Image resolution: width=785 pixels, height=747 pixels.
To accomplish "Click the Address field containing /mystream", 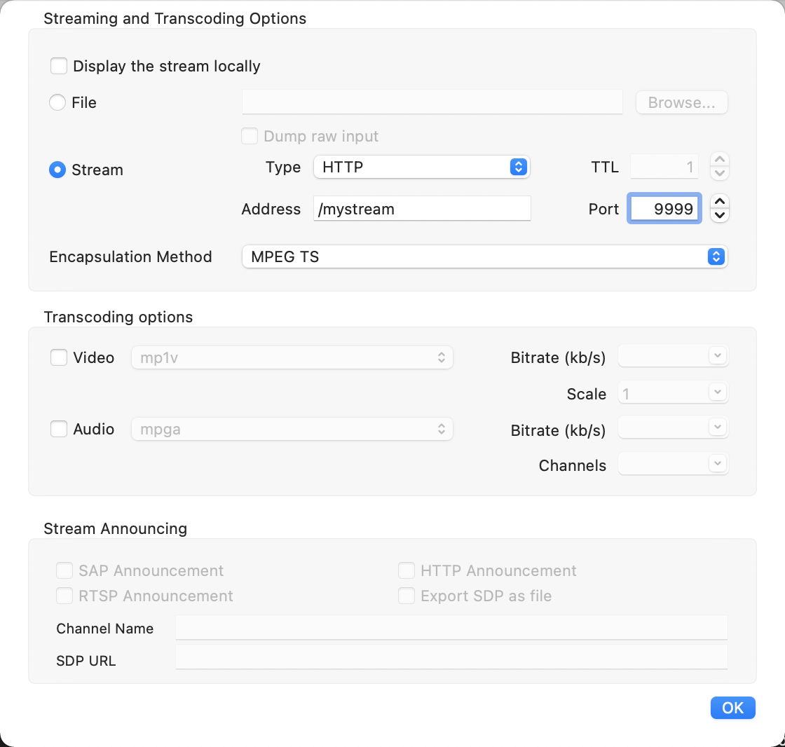I will (421, 209).
